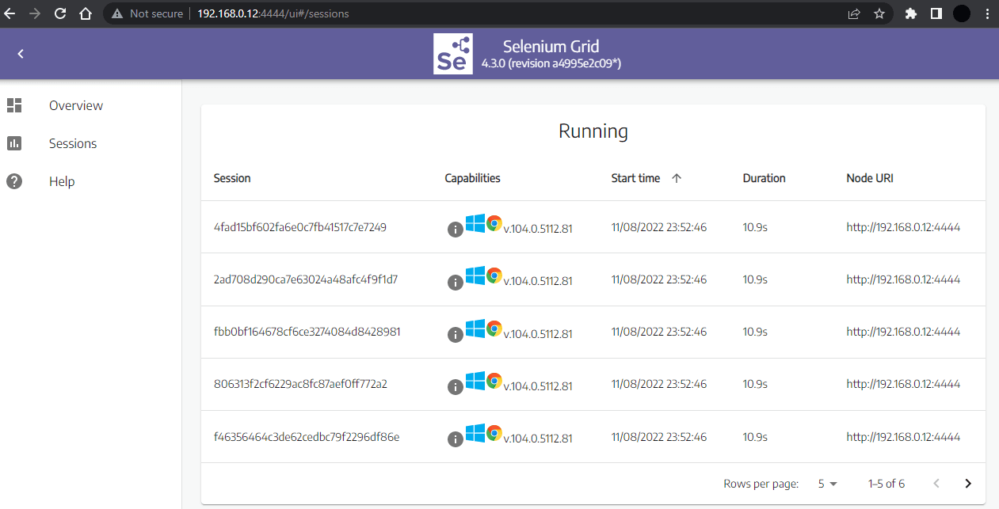Click info icon for session 4fad15bf602fa6e0c7fb41517c7e7249
This screenshot has width=999, height=509.
click(455, 230)
